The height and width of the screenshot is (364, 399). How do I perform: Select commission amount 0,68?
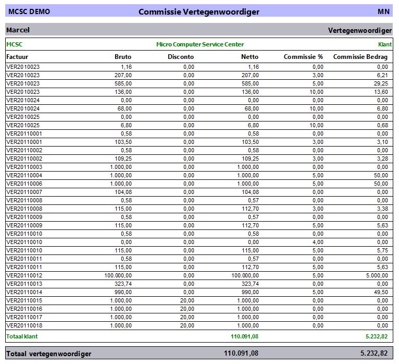tap(382, 125)
